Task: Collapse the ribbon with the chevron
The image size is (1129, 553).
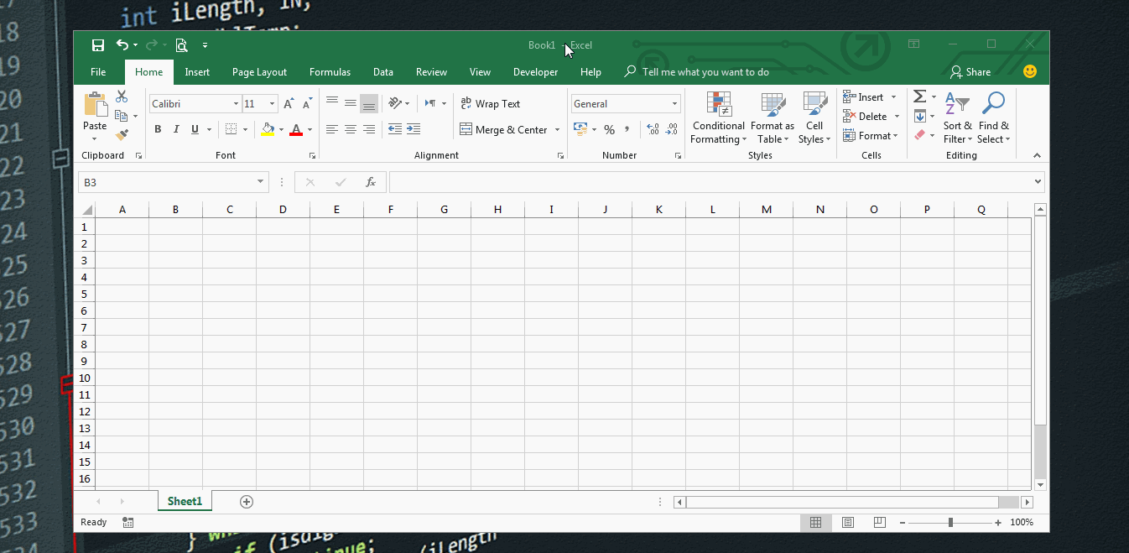Action: [1037, 155]
